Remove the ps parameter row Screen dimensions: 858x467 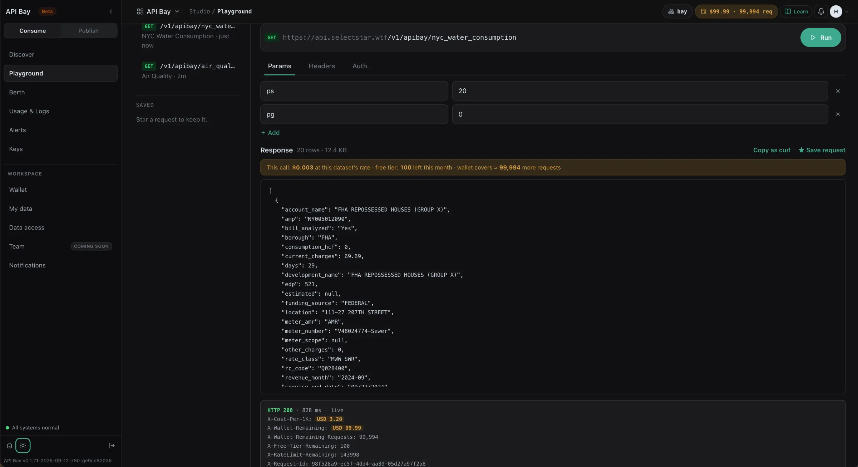pyautogui.click(x=838, y=91)
